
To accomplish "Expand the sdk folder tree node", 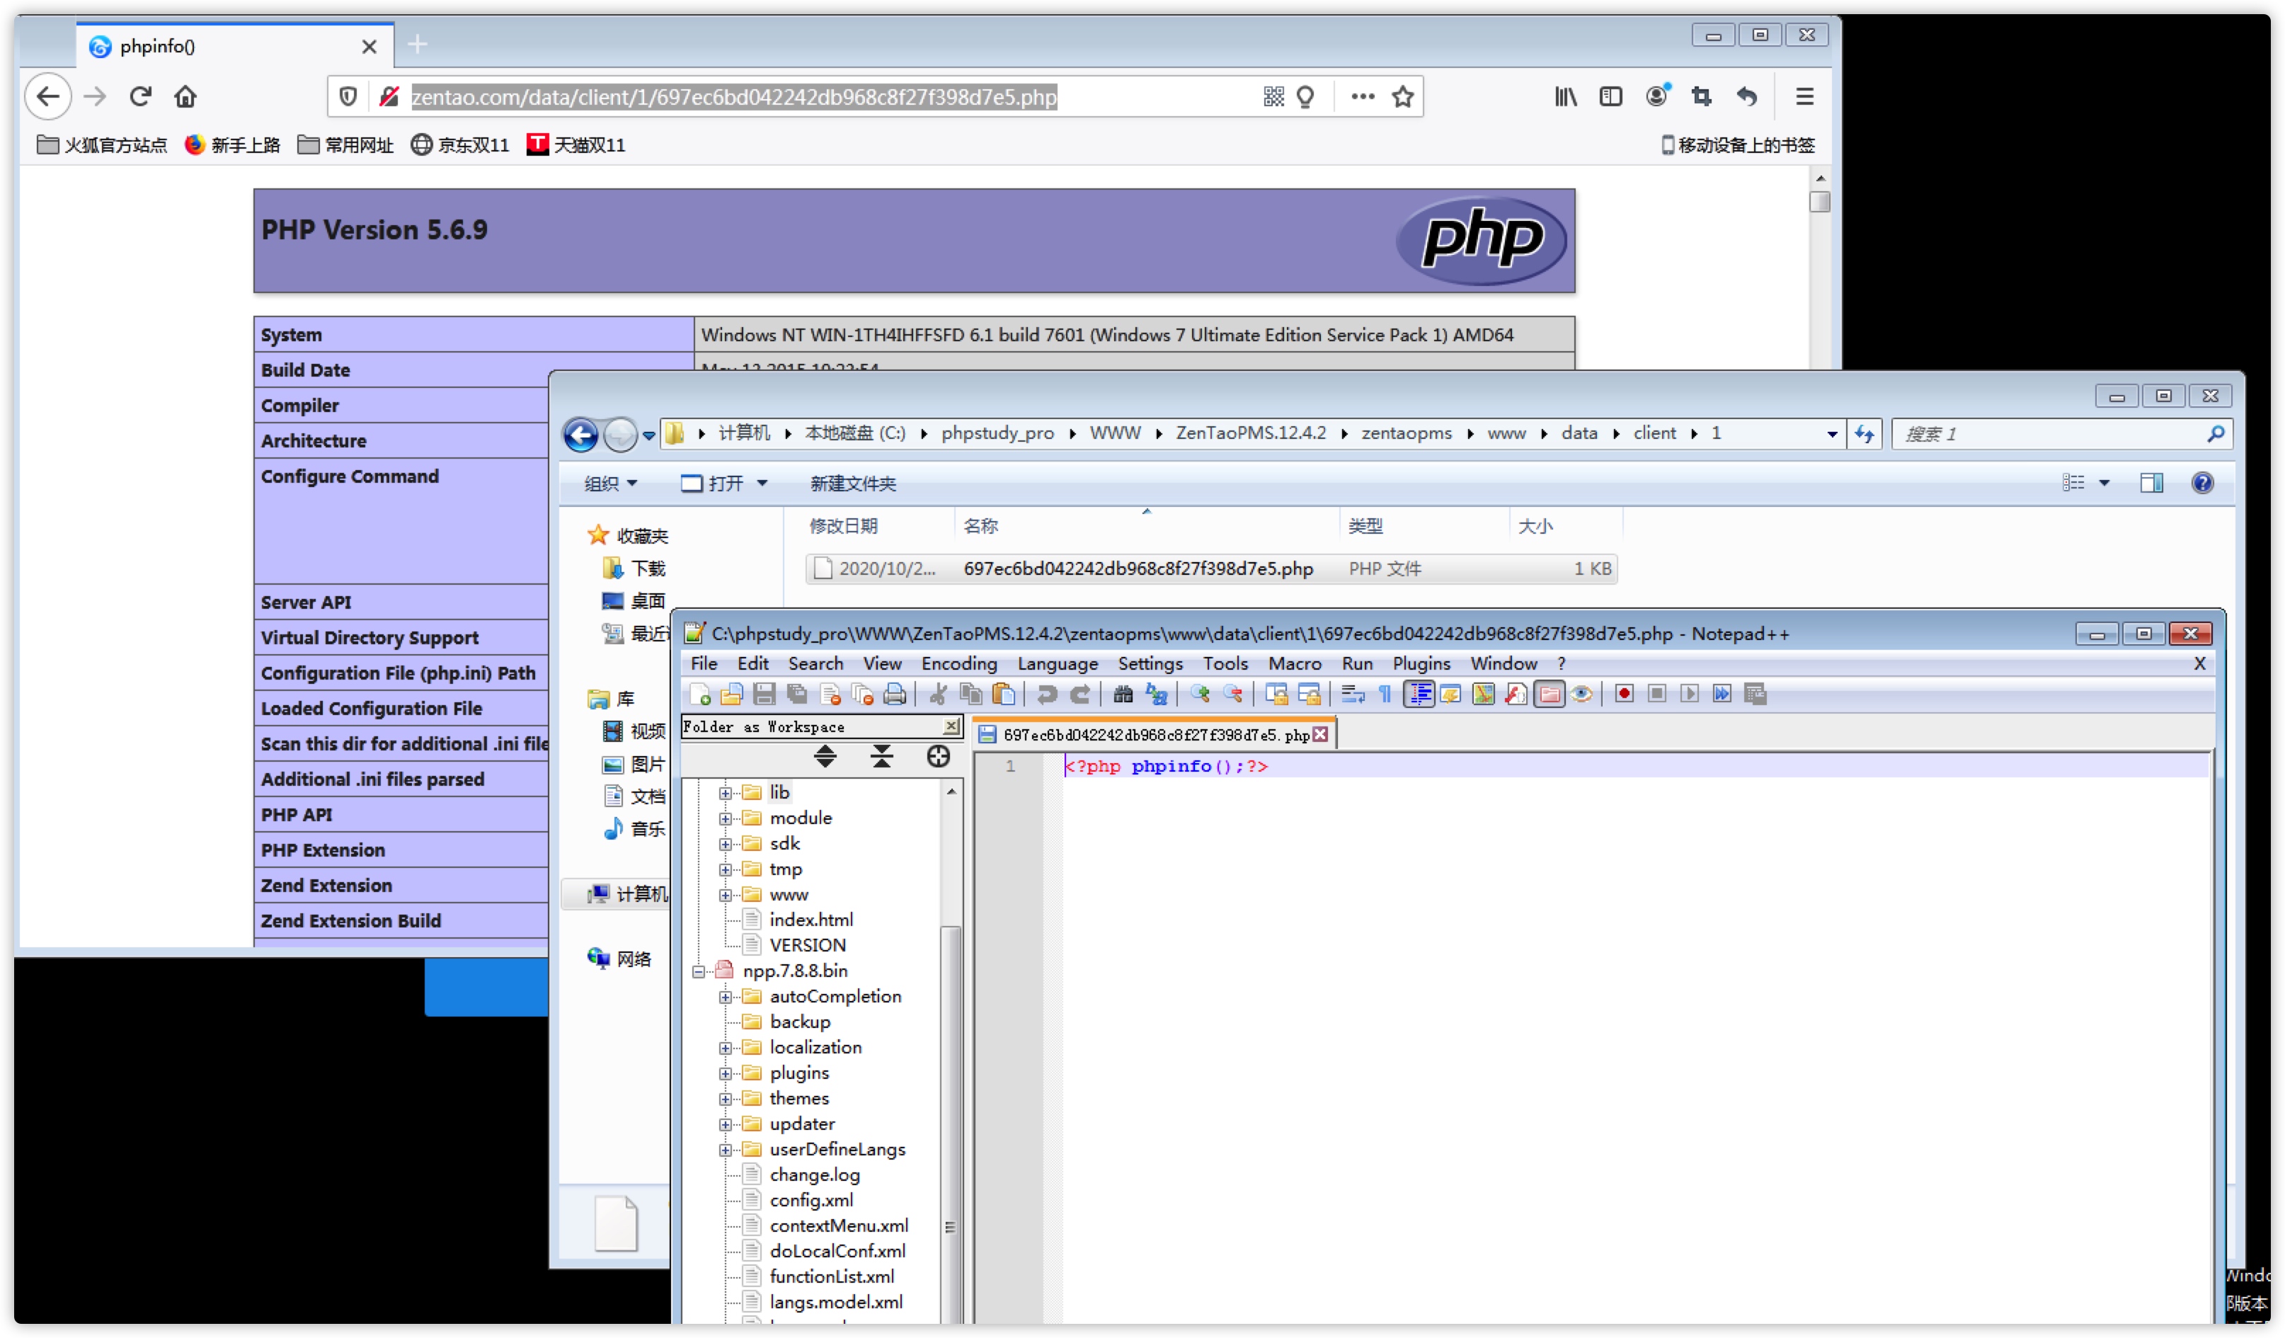I will 726,845.
